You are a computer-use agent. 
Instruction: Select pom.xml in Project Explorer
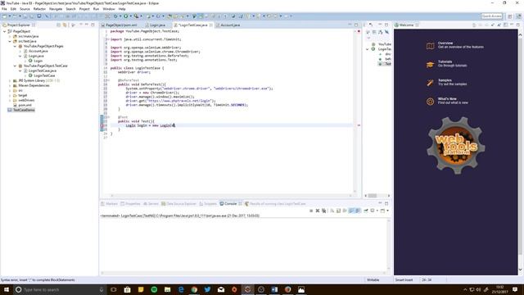click(25, 105)
